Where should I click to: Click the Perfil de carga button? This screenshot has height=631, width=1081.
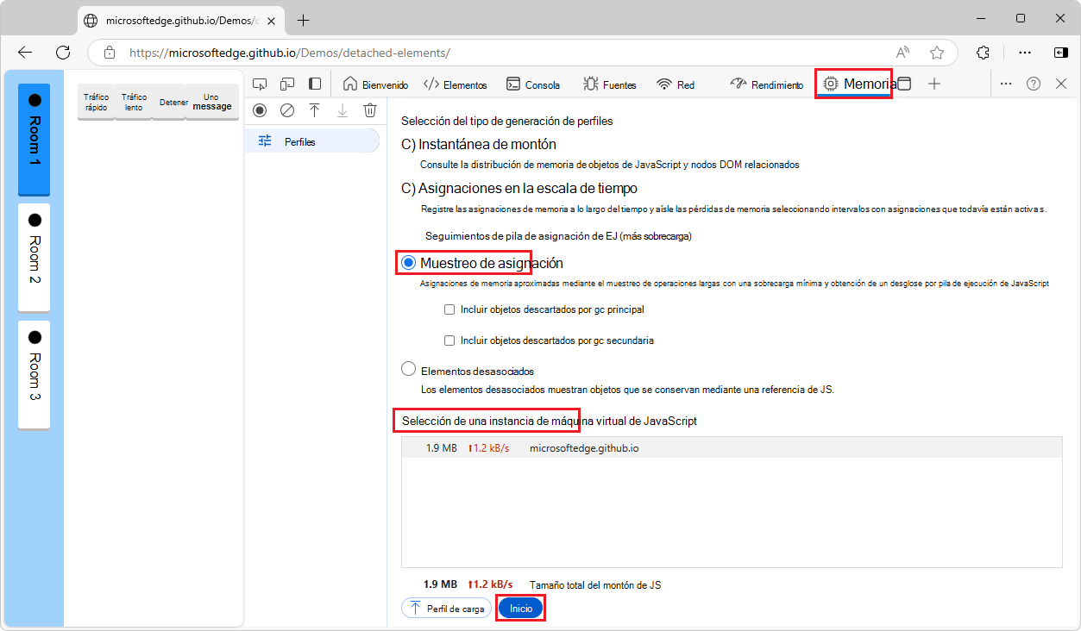446,608
